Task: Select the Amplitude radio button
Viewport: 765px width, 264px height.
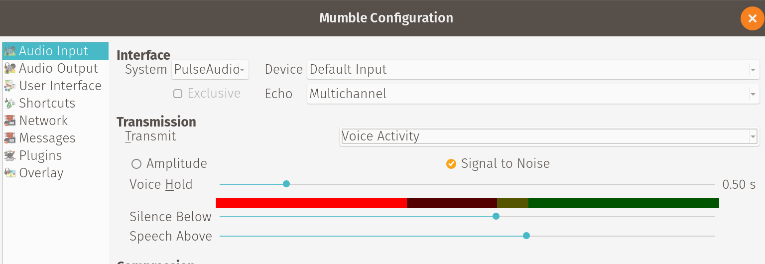Action: coord(136,164)
